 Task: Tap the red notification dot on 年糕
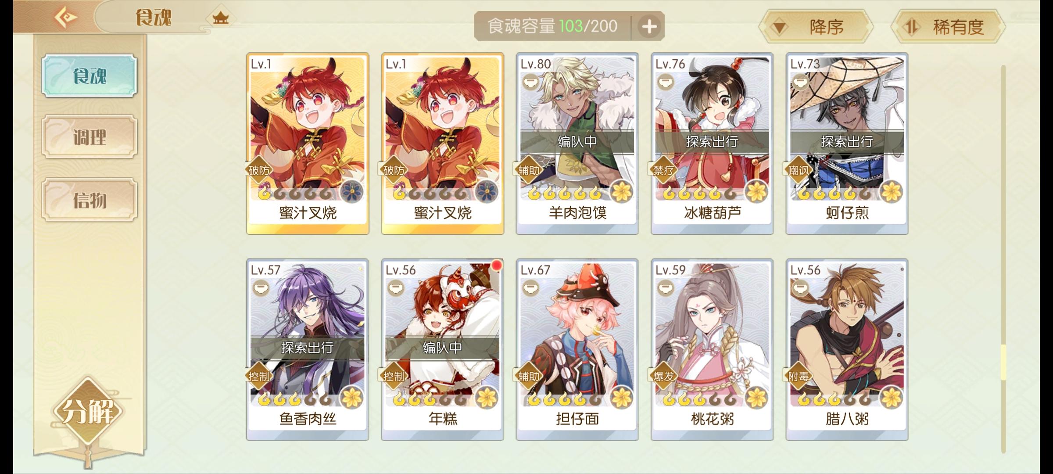tap(496, 265)
